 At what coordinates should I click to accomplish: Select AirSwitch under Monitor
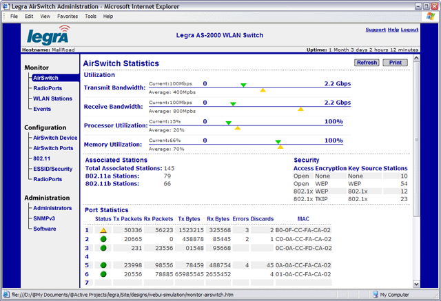coord(55,78)
